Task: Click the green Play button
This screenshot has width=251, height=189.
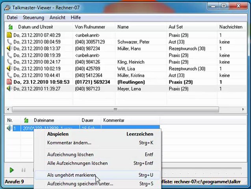Action: pos(11,170)
